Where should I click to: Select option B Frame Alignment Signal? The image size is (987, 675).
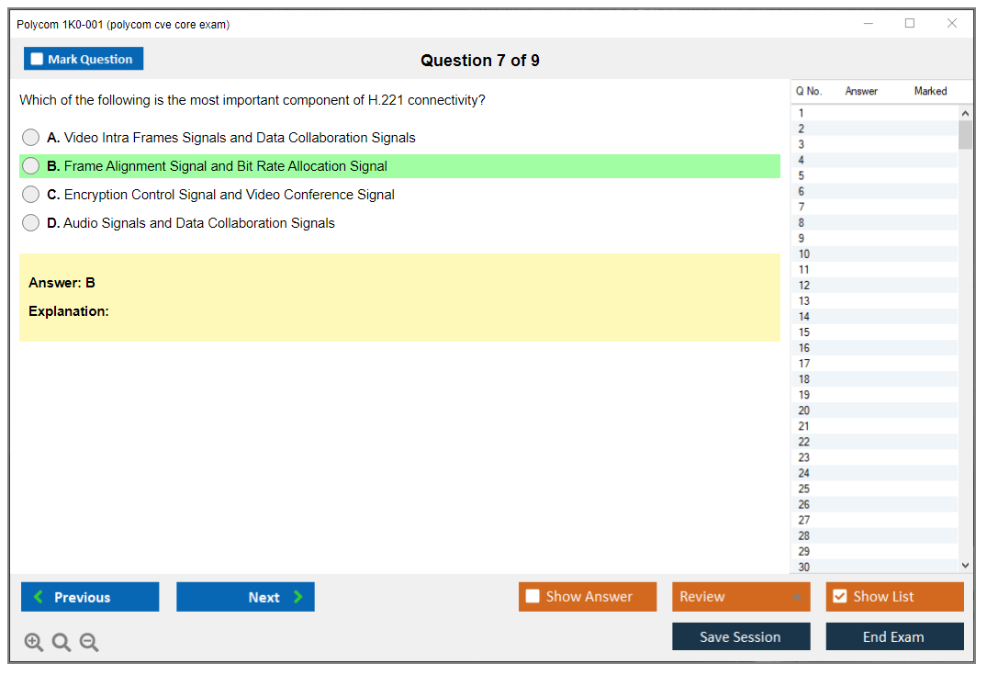click(x=31, y=166)
